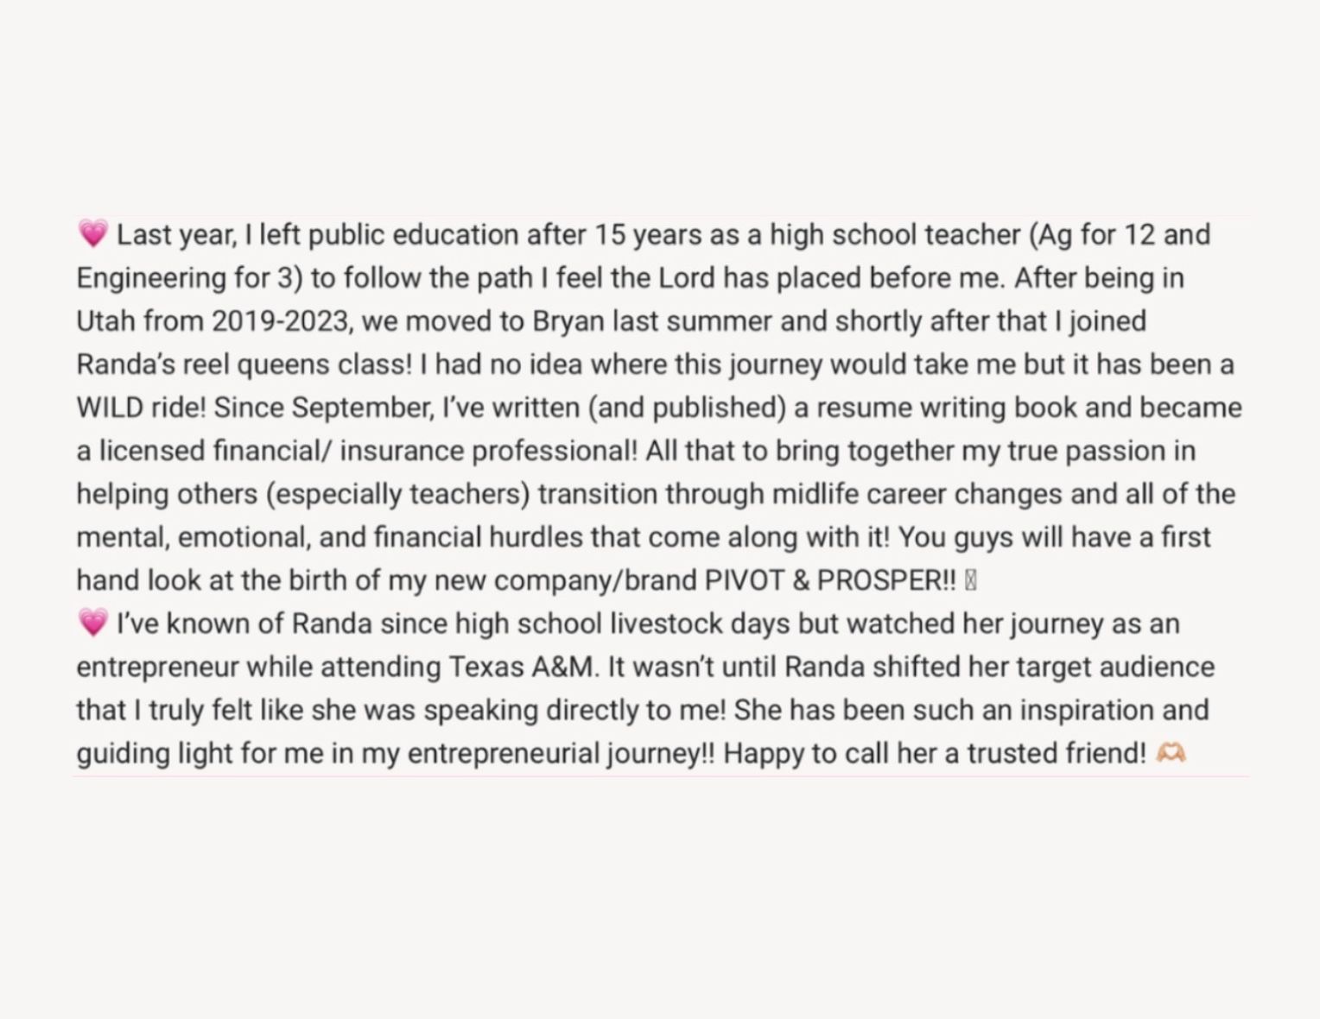Click the words "Texas A&M"

[x=523, y=667]
